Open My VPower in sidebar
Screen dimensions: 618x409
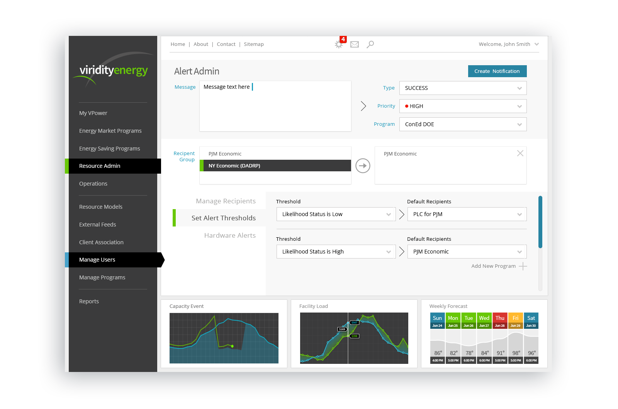93,113
